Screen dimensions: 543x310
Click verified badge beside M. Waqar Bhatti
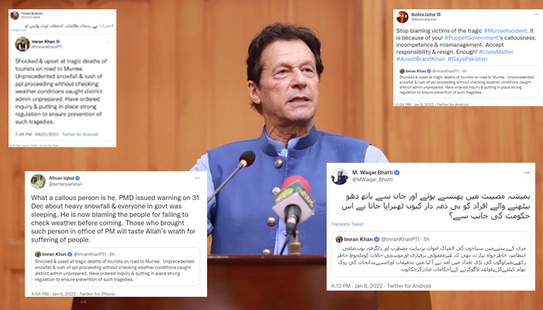click(397, 172)
